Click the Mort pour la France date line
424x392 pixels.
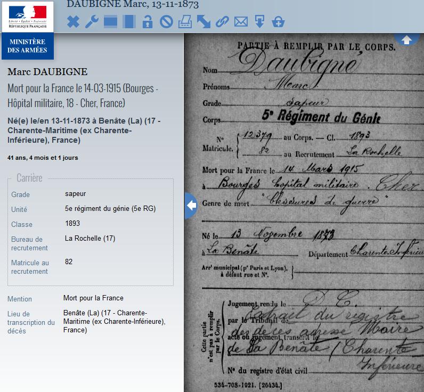coord(83,96)
